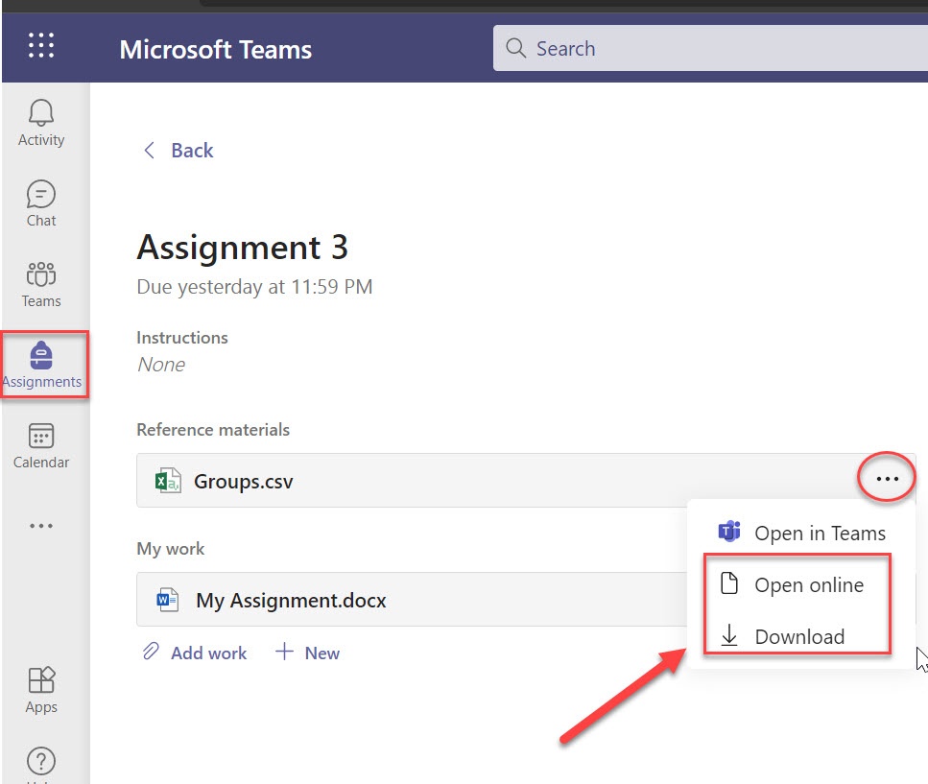The height and width of the screenshot is (784, 928).
Task: Choose Open in Teams menu option
Action: (801, 533)
